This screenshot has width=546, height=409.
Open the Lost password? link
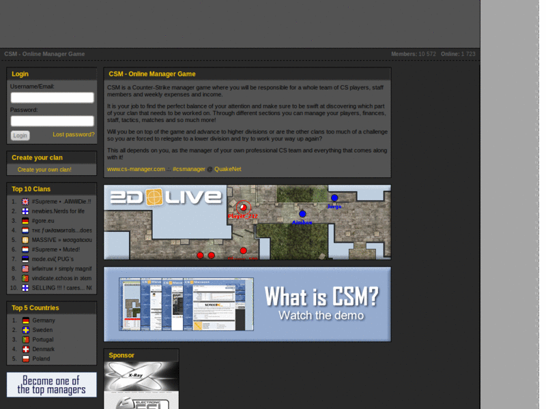click(x=74, y=134)
